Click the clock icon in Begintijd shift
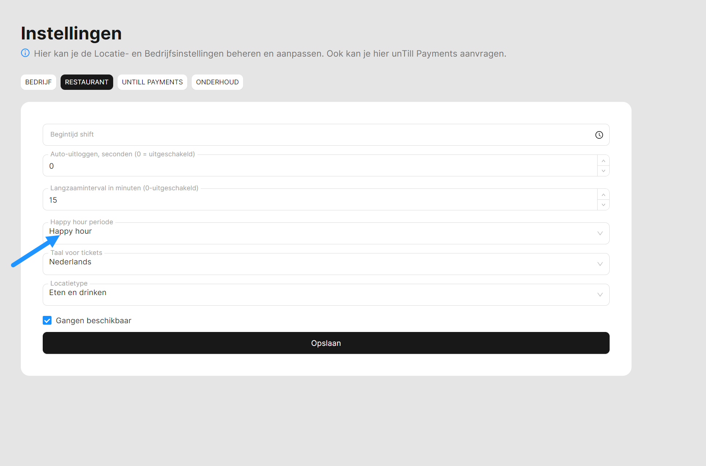 (599, 135)
